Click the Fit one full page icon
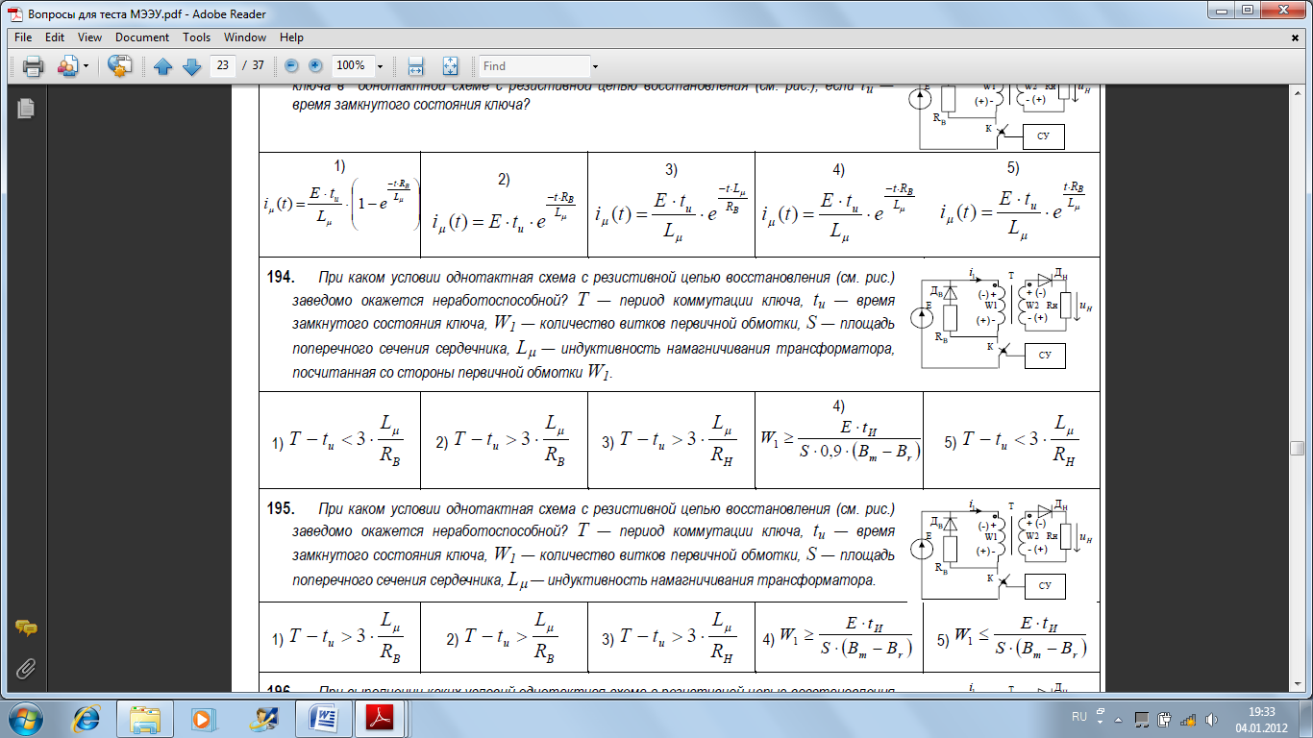The width and height of the screenshot is (1313, 738). point(450,66)
